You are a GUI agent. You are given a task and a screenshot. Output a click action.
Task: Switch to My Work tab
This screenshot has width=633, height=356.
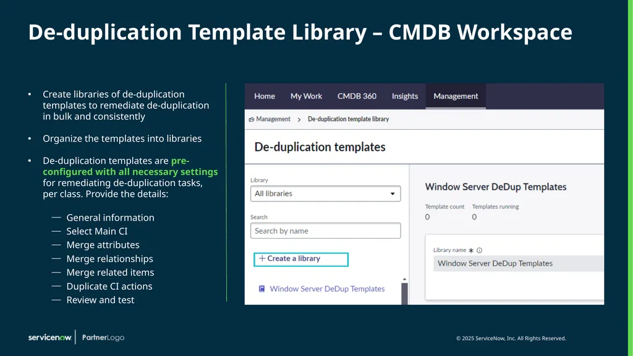click(306, 96)
